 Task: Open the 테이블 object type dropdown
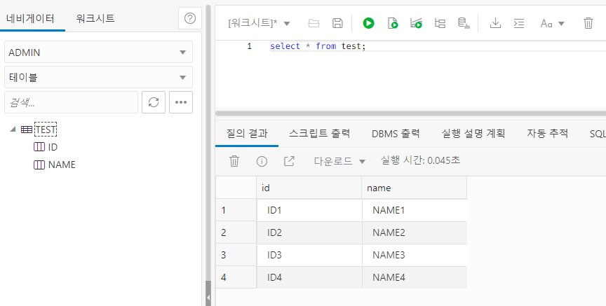pyautogui.click(x=99, y=77)
